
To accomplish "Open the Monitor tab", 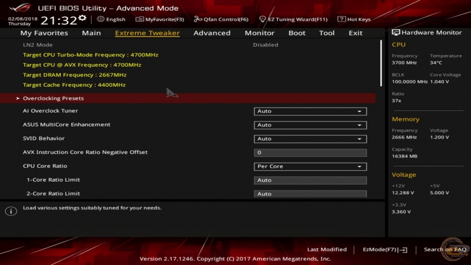I will [260, 33].
